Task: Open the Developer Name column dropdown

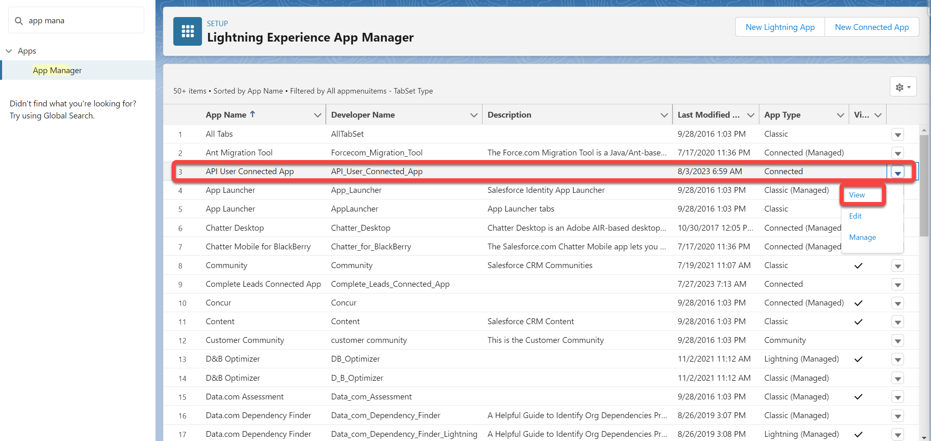Action: click(473, 115)
